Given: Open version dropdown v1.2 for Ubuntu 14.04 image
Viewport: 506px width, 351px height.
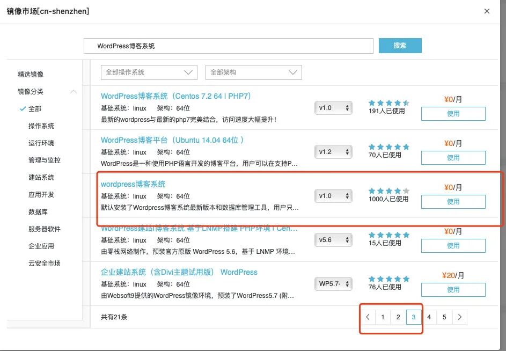Looking at the screenshot, I should pyautogui.click(x=333, y=152).
